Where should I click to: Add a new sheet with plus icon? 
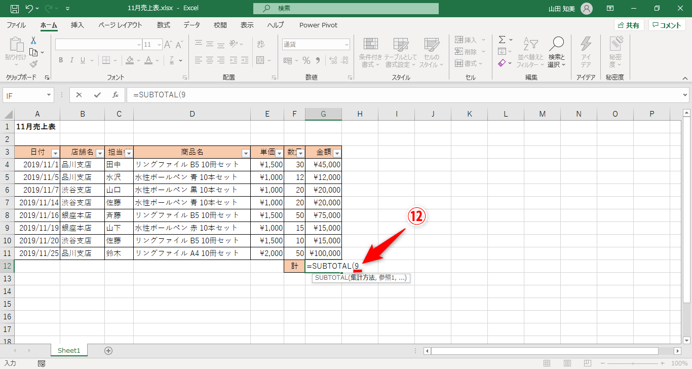(108, 350)
